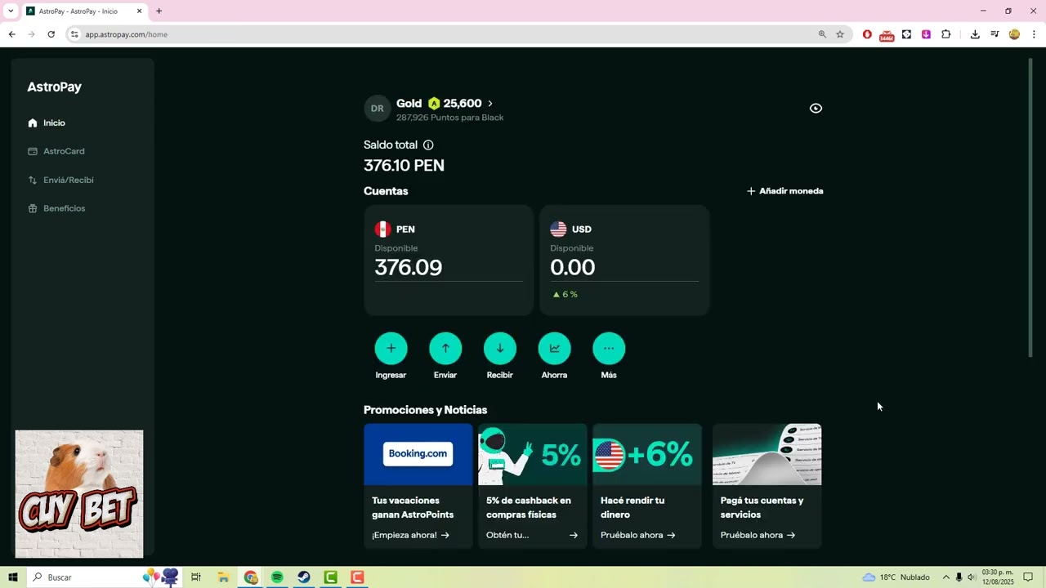Open the Ahorra chart icon

[554, 349]
